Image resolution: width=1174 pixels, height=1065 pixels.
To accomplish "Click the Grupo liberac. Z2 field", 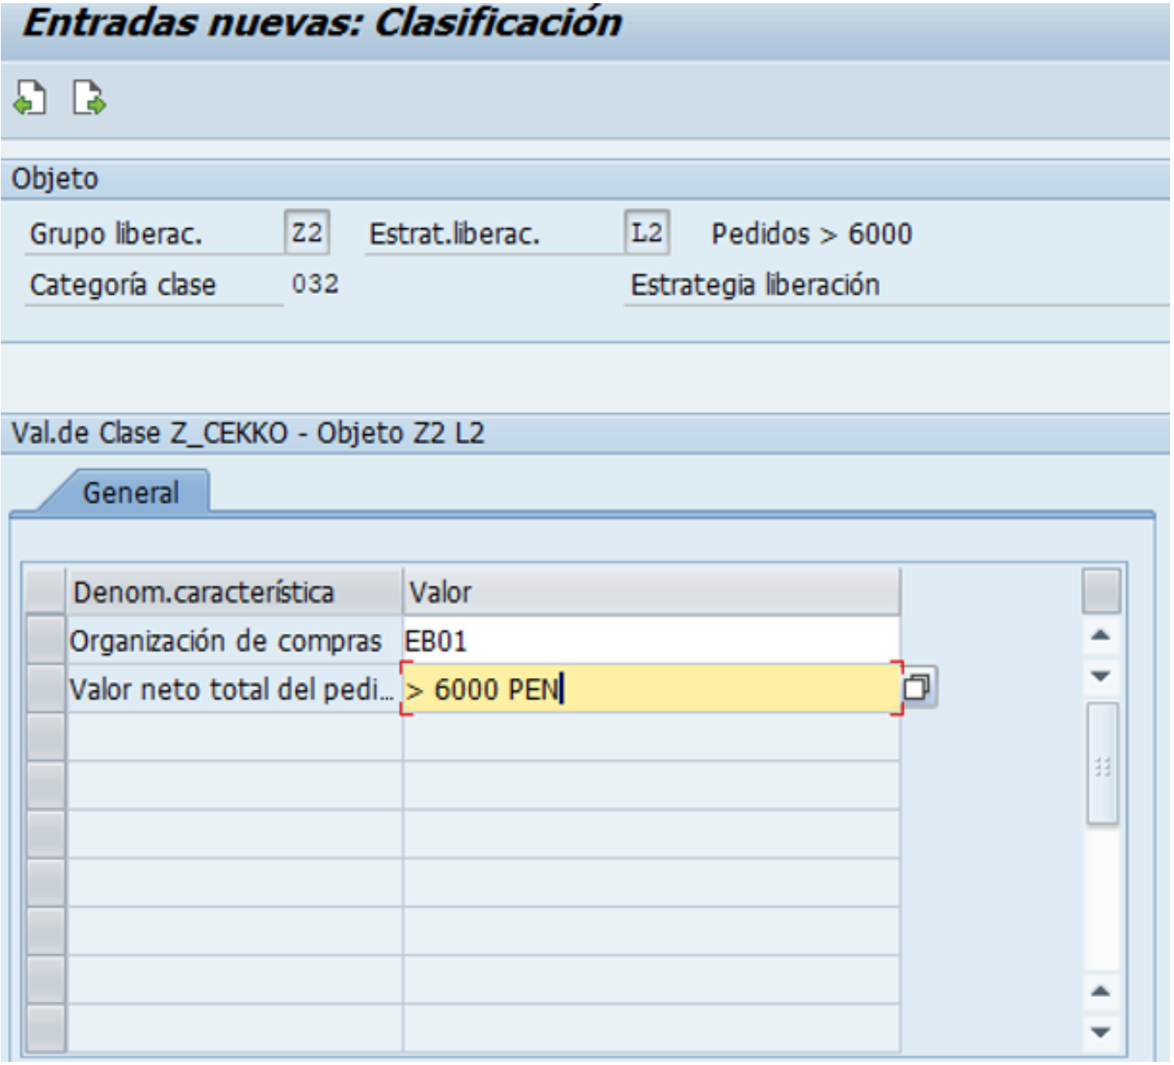I will click(307, 233).
